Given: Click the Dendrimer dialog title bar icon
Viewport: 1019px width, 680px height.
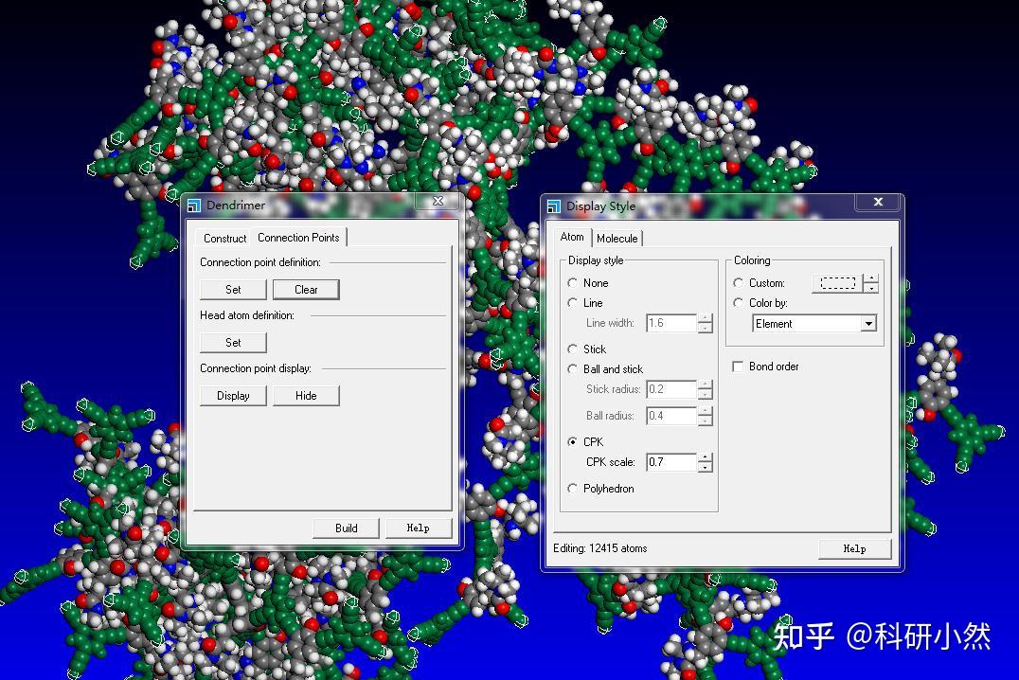Looking at the screenshot, I should tap(195, 205).
